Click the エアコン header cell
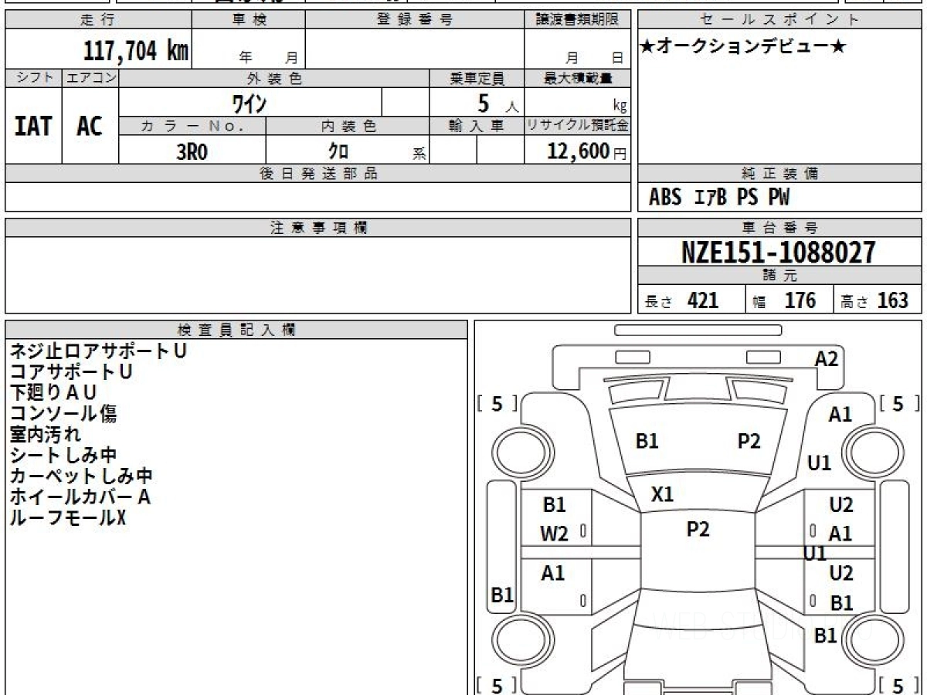The height and width of the screenshot is (695, 927). (90, 78)
